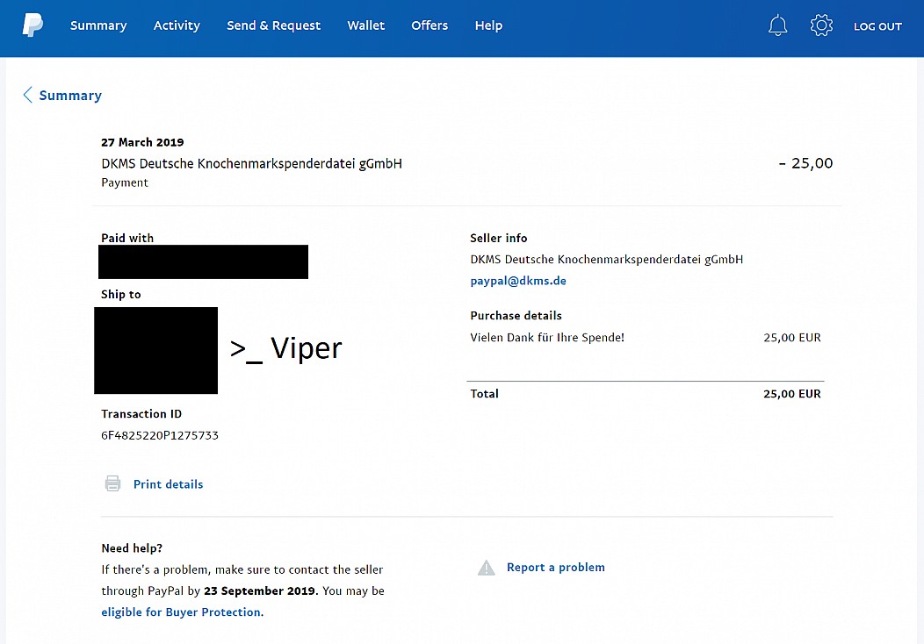
Task: Select the transaction ID 6F4825220P1275733
Action: coord(160,435)
